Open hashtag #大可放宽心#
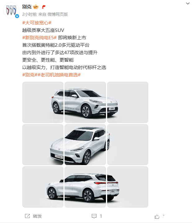 coord(37,23)
